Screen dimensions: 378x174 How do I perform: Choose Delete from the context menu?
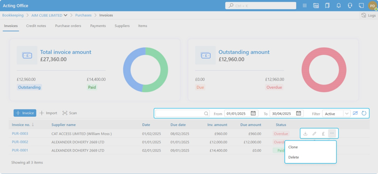point(294,157)
